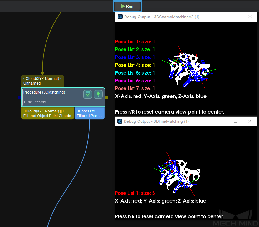Viewport: 259px width, 227px height.
Task: Click the green 'Pose List 2: size: 1' text
Action: pyautogui.click(x=135, y=49)
